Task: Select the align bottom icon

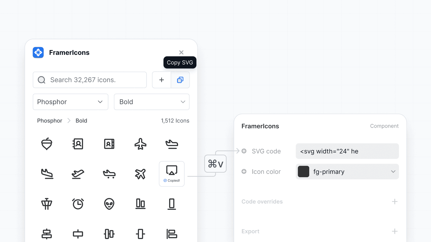Action: (x=140, y=204)
